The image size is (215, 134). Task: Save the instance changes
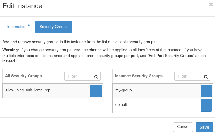point(204,127)
